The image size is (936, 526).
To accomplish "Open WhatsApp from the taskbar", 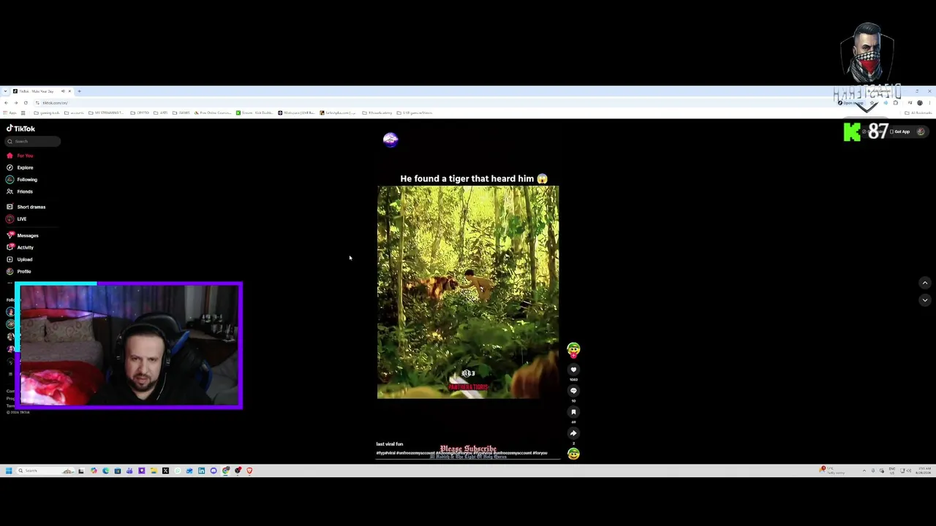I will tap(177, 470).
